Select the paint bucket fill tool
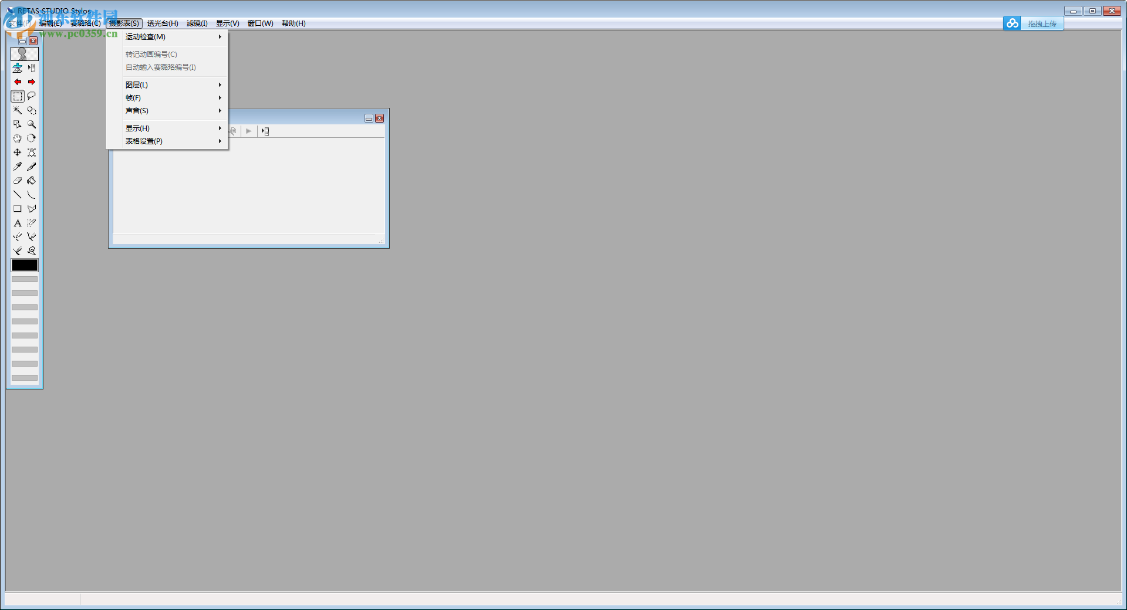The width and height of the screenshot is (1127, 610). [x=32, y=181]
